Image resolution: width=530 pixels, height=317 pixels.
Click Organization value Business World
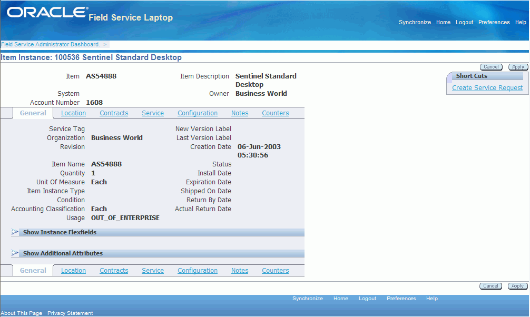tap(117, 138)
